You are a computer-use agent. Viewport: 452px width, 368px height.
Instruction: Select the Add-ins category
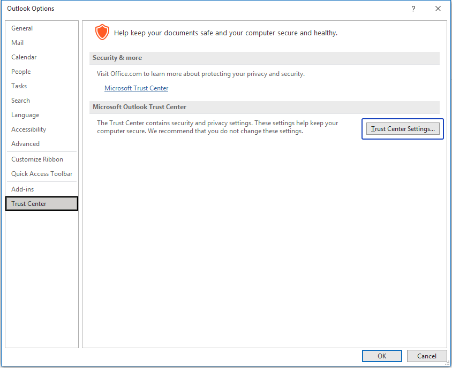(x=22, y=189)
